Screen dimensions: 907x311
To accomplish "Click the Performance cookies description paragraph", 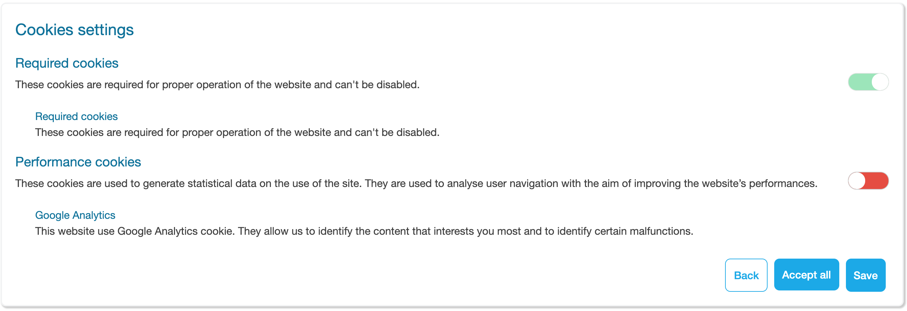I will (416, 184).
